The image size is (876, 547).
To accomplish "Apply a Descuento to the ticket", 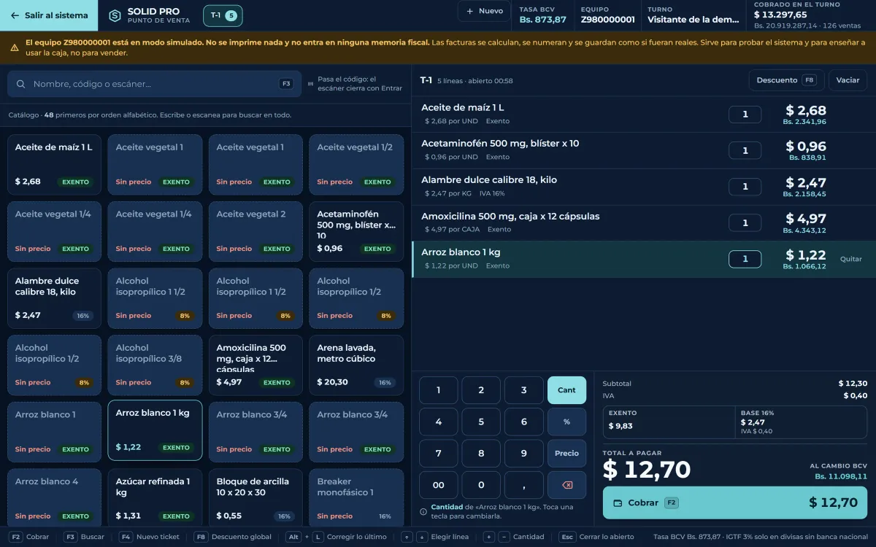I will coord(786,80).
